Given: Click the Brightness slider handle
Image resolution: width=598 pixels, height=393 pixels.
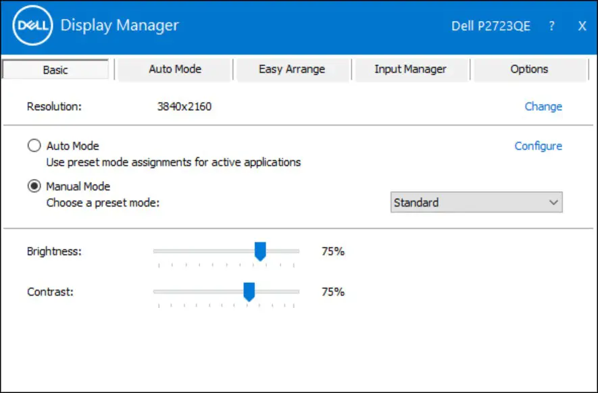Looking at the screenshot, I should pos(260,251).
